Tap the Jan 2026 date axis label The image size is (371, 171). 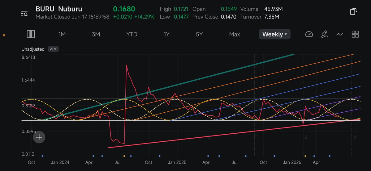tap(292, 162)
